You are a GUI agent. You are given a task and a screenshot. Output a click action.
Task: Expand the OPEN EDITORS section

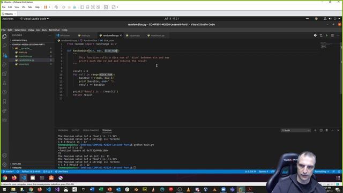[x=19, y=41]
